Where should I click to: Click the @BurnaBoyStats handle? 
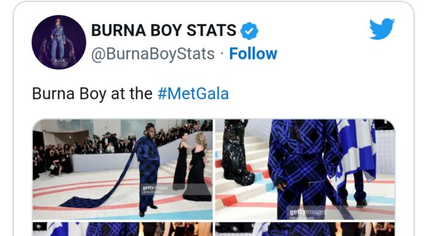click(x=153, y=54)
